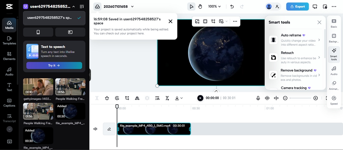Switch to the Background tab
This screenshot has width=343, height=150.
[334, 38]
